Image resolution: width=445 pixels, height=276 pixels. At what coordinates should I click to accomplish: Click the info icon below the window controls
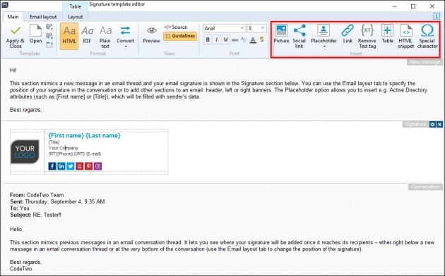[437, 16]
